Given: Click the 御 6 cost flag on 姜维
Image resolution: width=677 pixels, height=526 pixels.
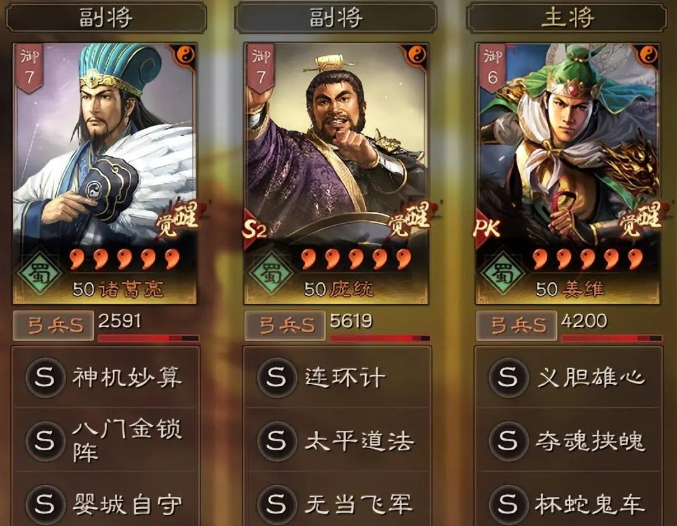Looking at the screenshot, I should (492, 68).
